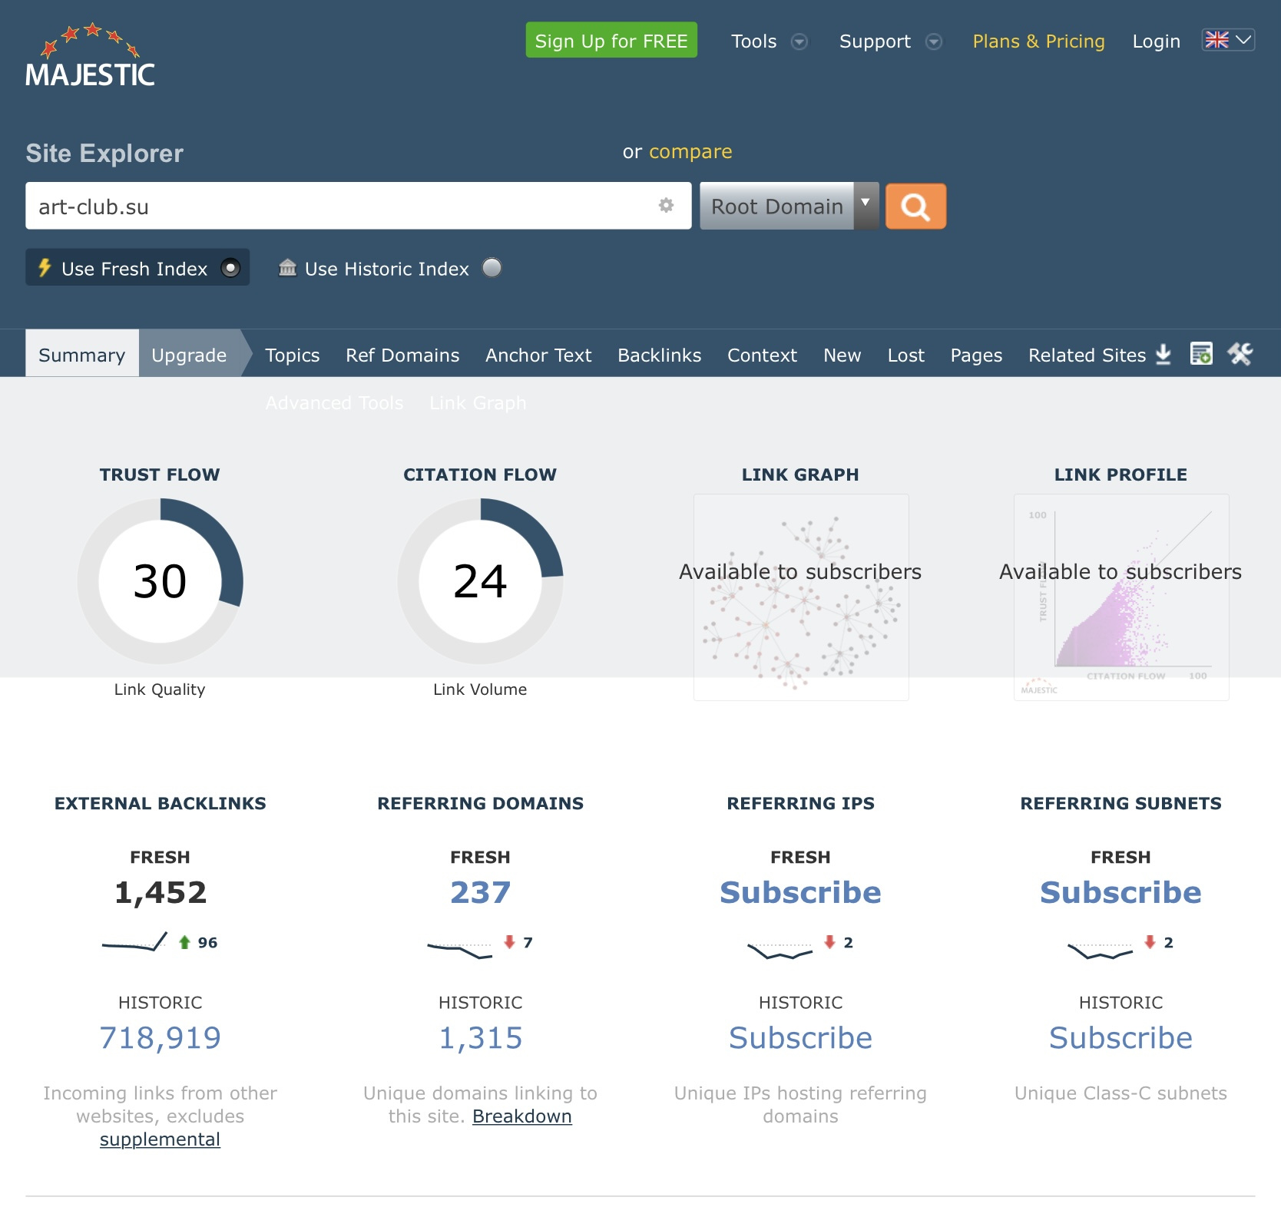Click the download icon after Related Sites
Viewport: 1281px width, 1207px height.
1163,354
